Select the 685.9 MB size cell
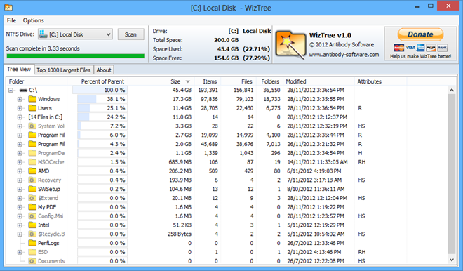This screenshot has width=463, height=271. (x=180, y=162)
